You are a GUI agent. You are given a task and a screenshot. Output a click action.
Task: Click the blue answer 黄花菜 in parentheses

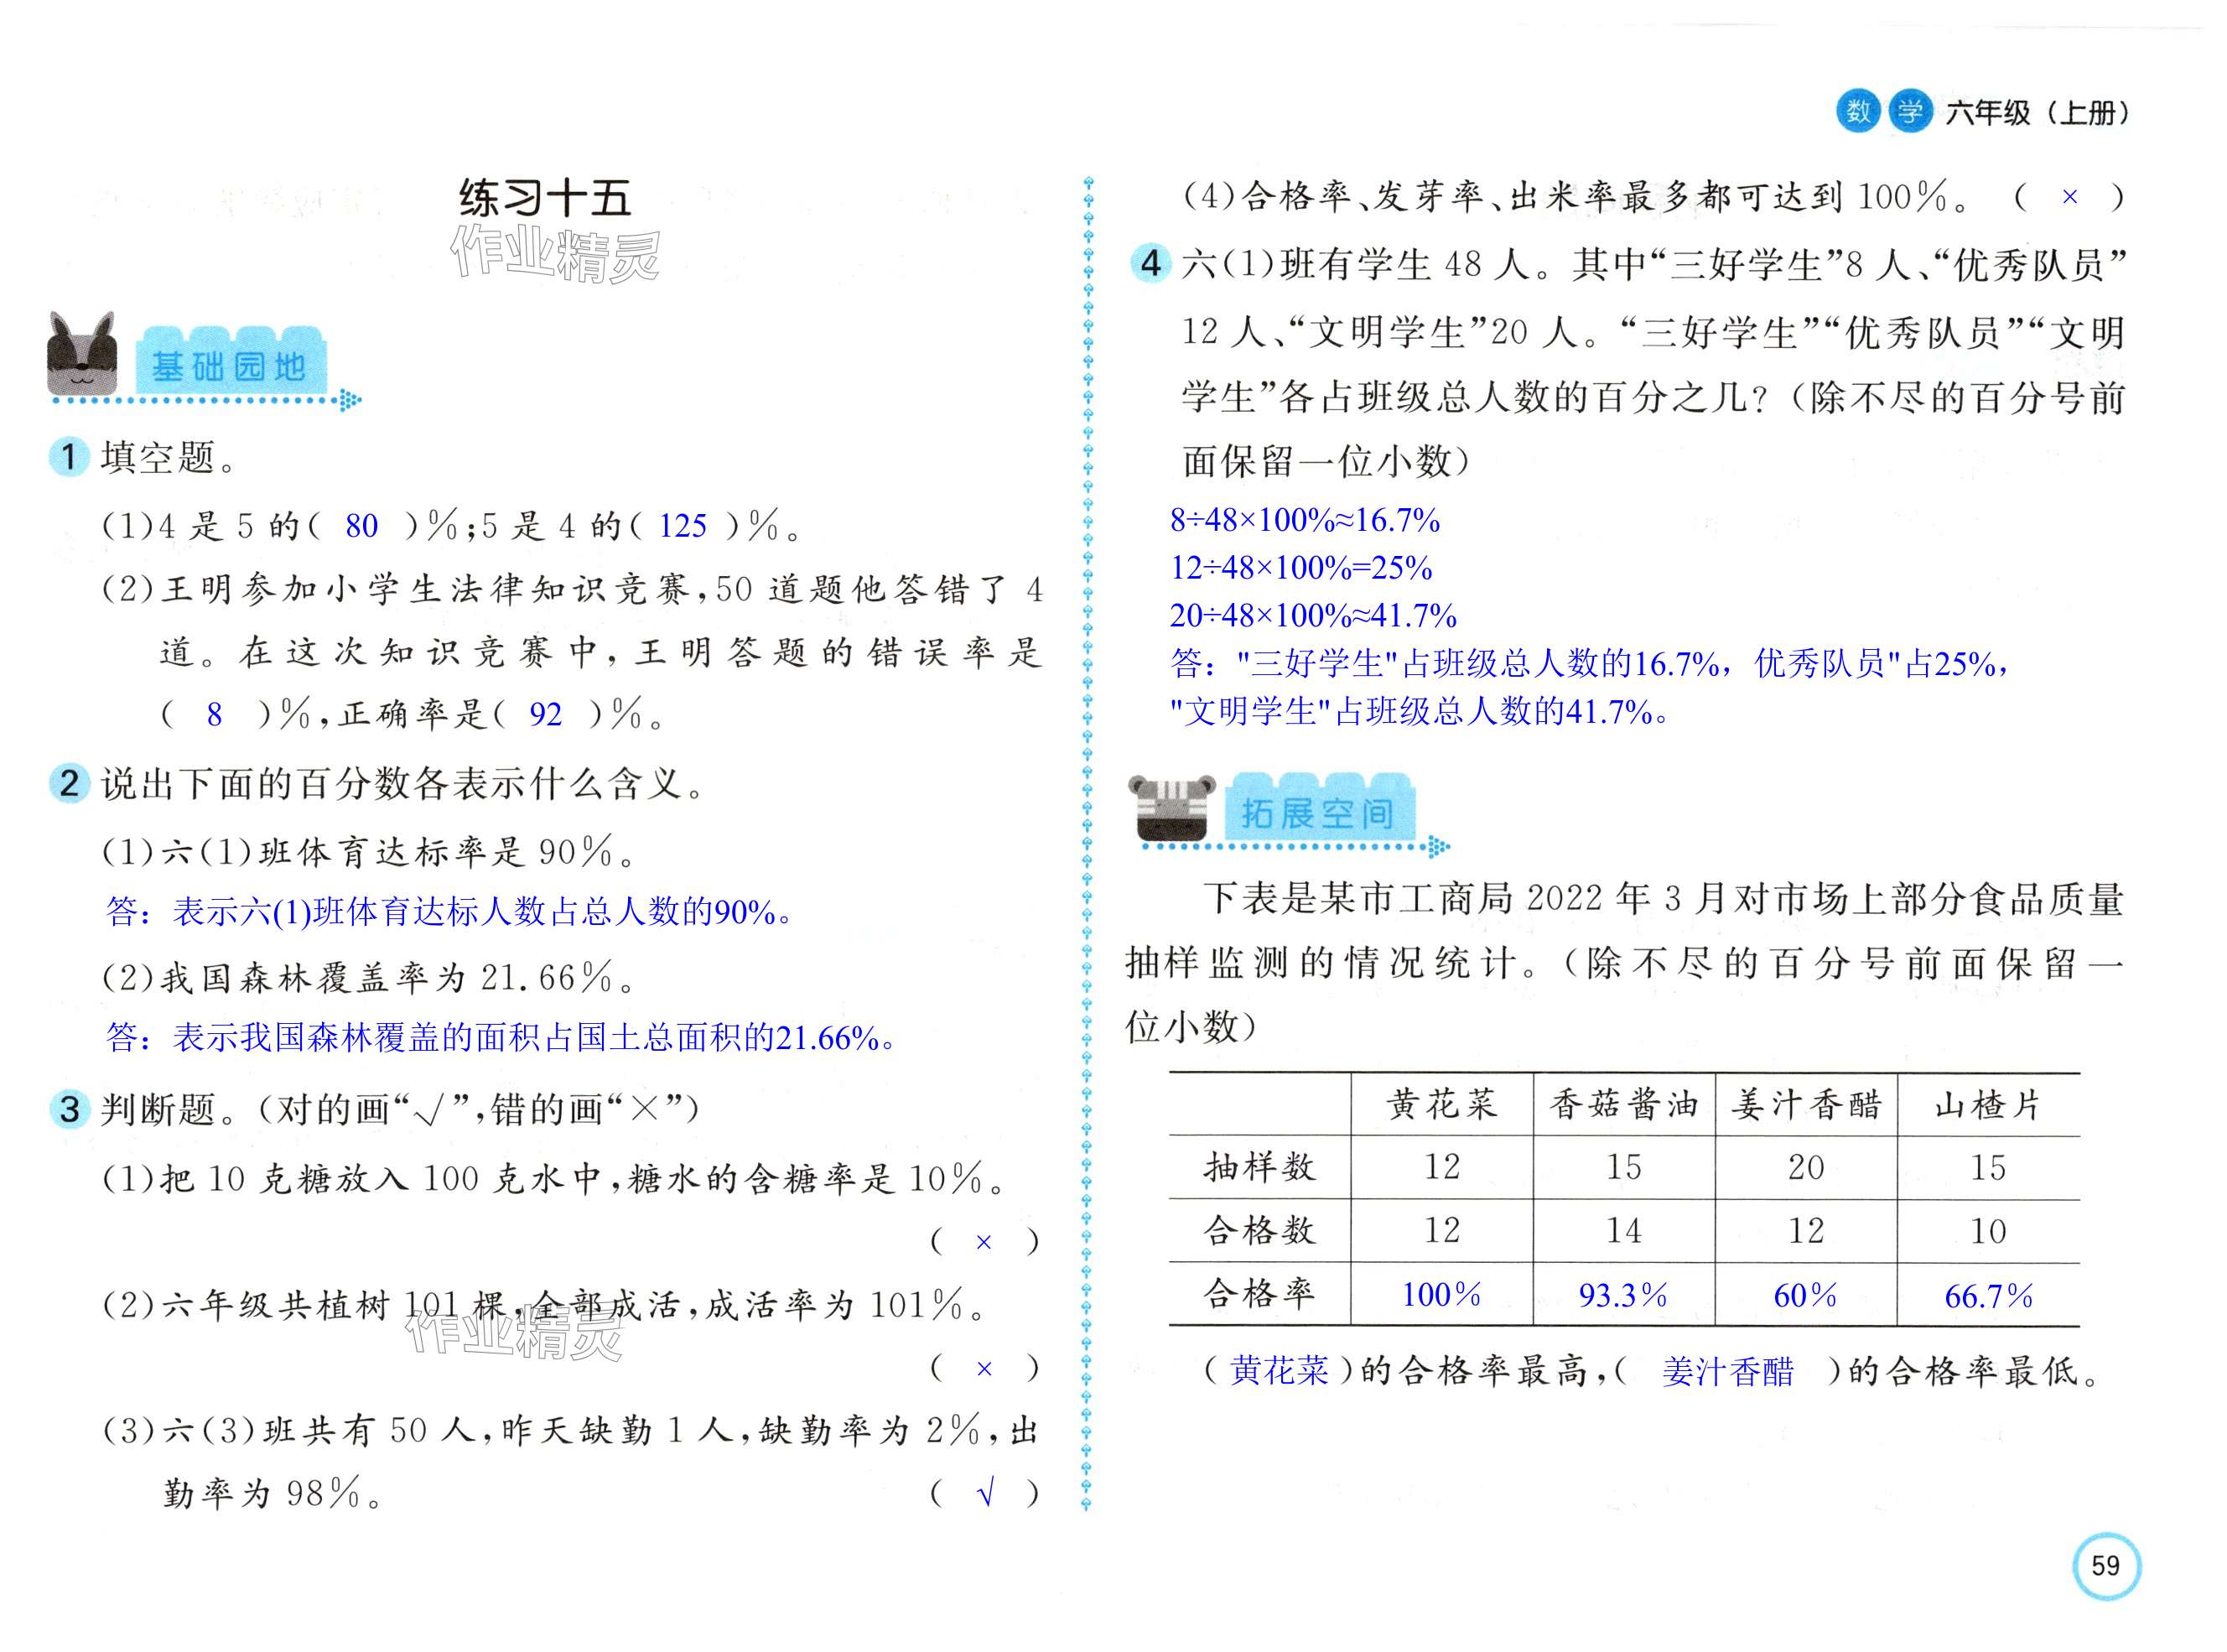click(1279, 1370)
